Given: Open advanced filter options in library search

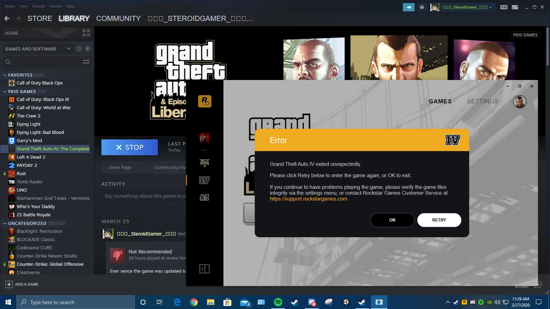Looking at the screenshot, I should coord(86,62).
